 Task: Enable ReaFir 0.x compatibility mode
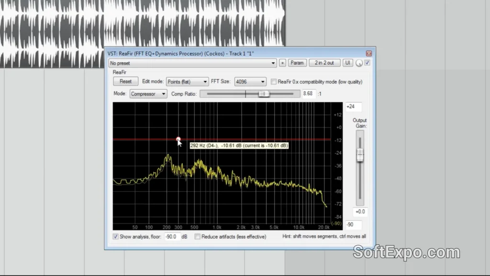tap(274, 82)
